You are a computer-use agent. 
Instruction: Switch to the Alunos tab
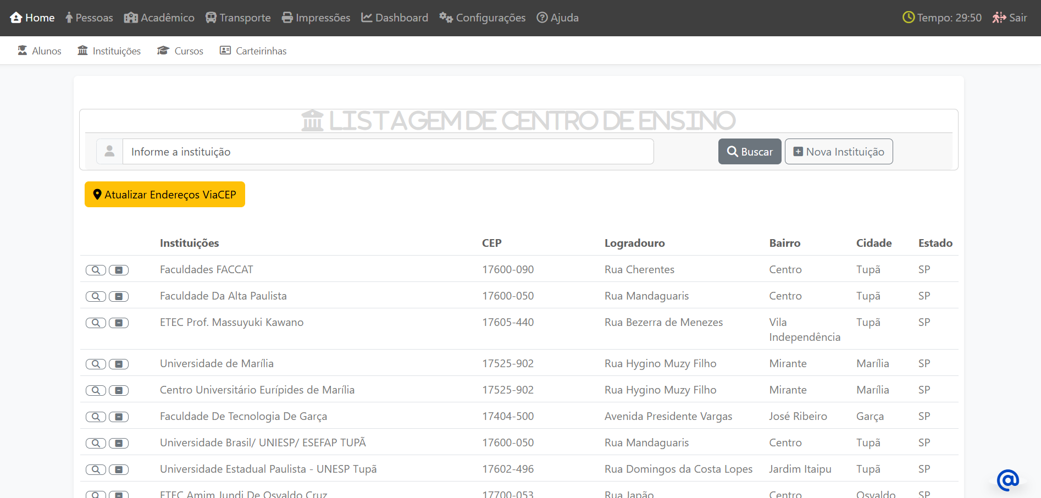pyautogui.click(x=40, y=51)
